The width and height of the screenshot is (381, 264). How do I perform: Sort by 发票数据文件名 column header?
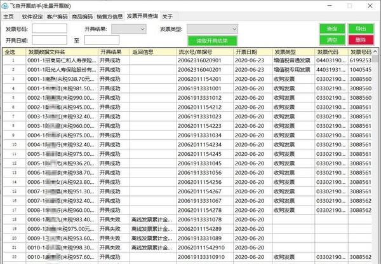62,52
